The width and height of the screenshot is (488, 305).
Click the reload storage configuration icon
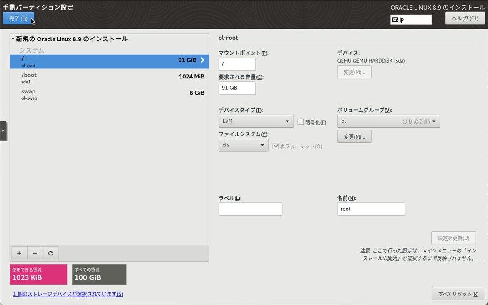[51, 253]
